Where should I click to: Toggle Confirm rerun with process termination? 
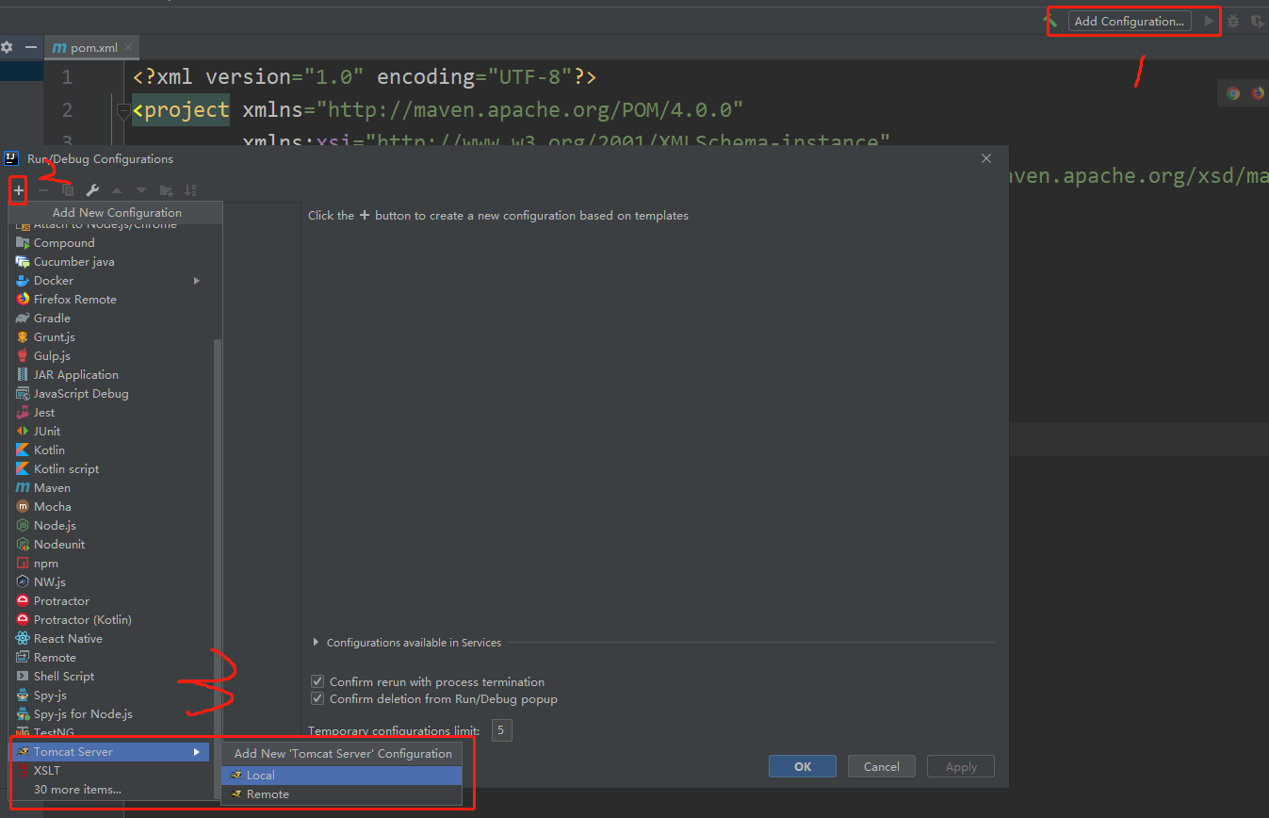317,681
